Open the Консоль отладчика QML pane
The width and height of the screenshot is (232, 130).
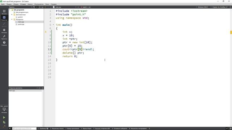(x=101, y=129)
